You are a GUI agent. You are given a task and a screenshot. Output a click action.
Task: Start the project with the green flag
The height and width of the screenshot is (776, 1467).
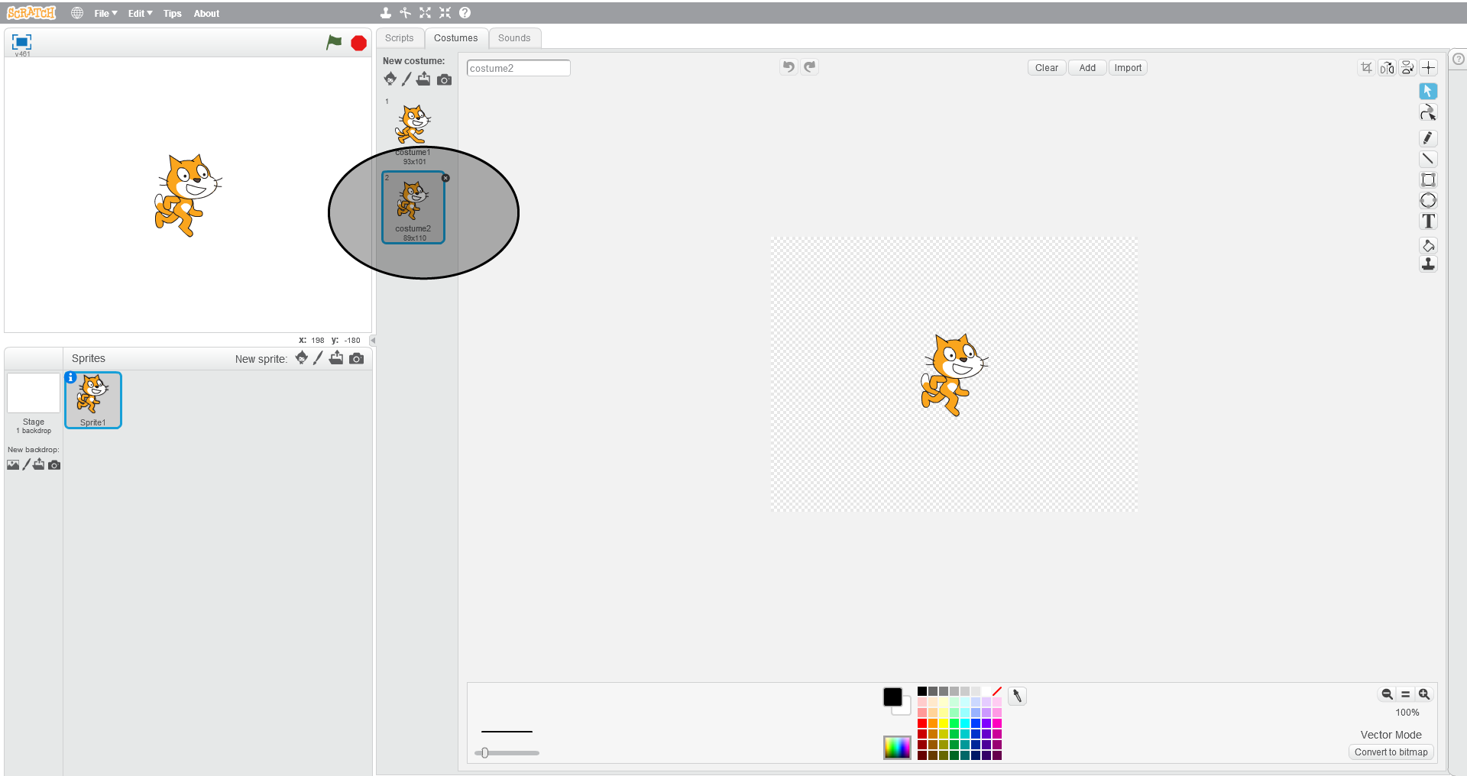(334, 43)
